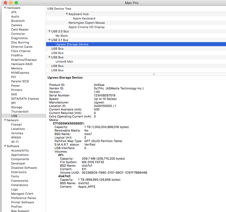Open Developer under Software
This screenshot has height=212, width=226.
[x=18, y=163]
